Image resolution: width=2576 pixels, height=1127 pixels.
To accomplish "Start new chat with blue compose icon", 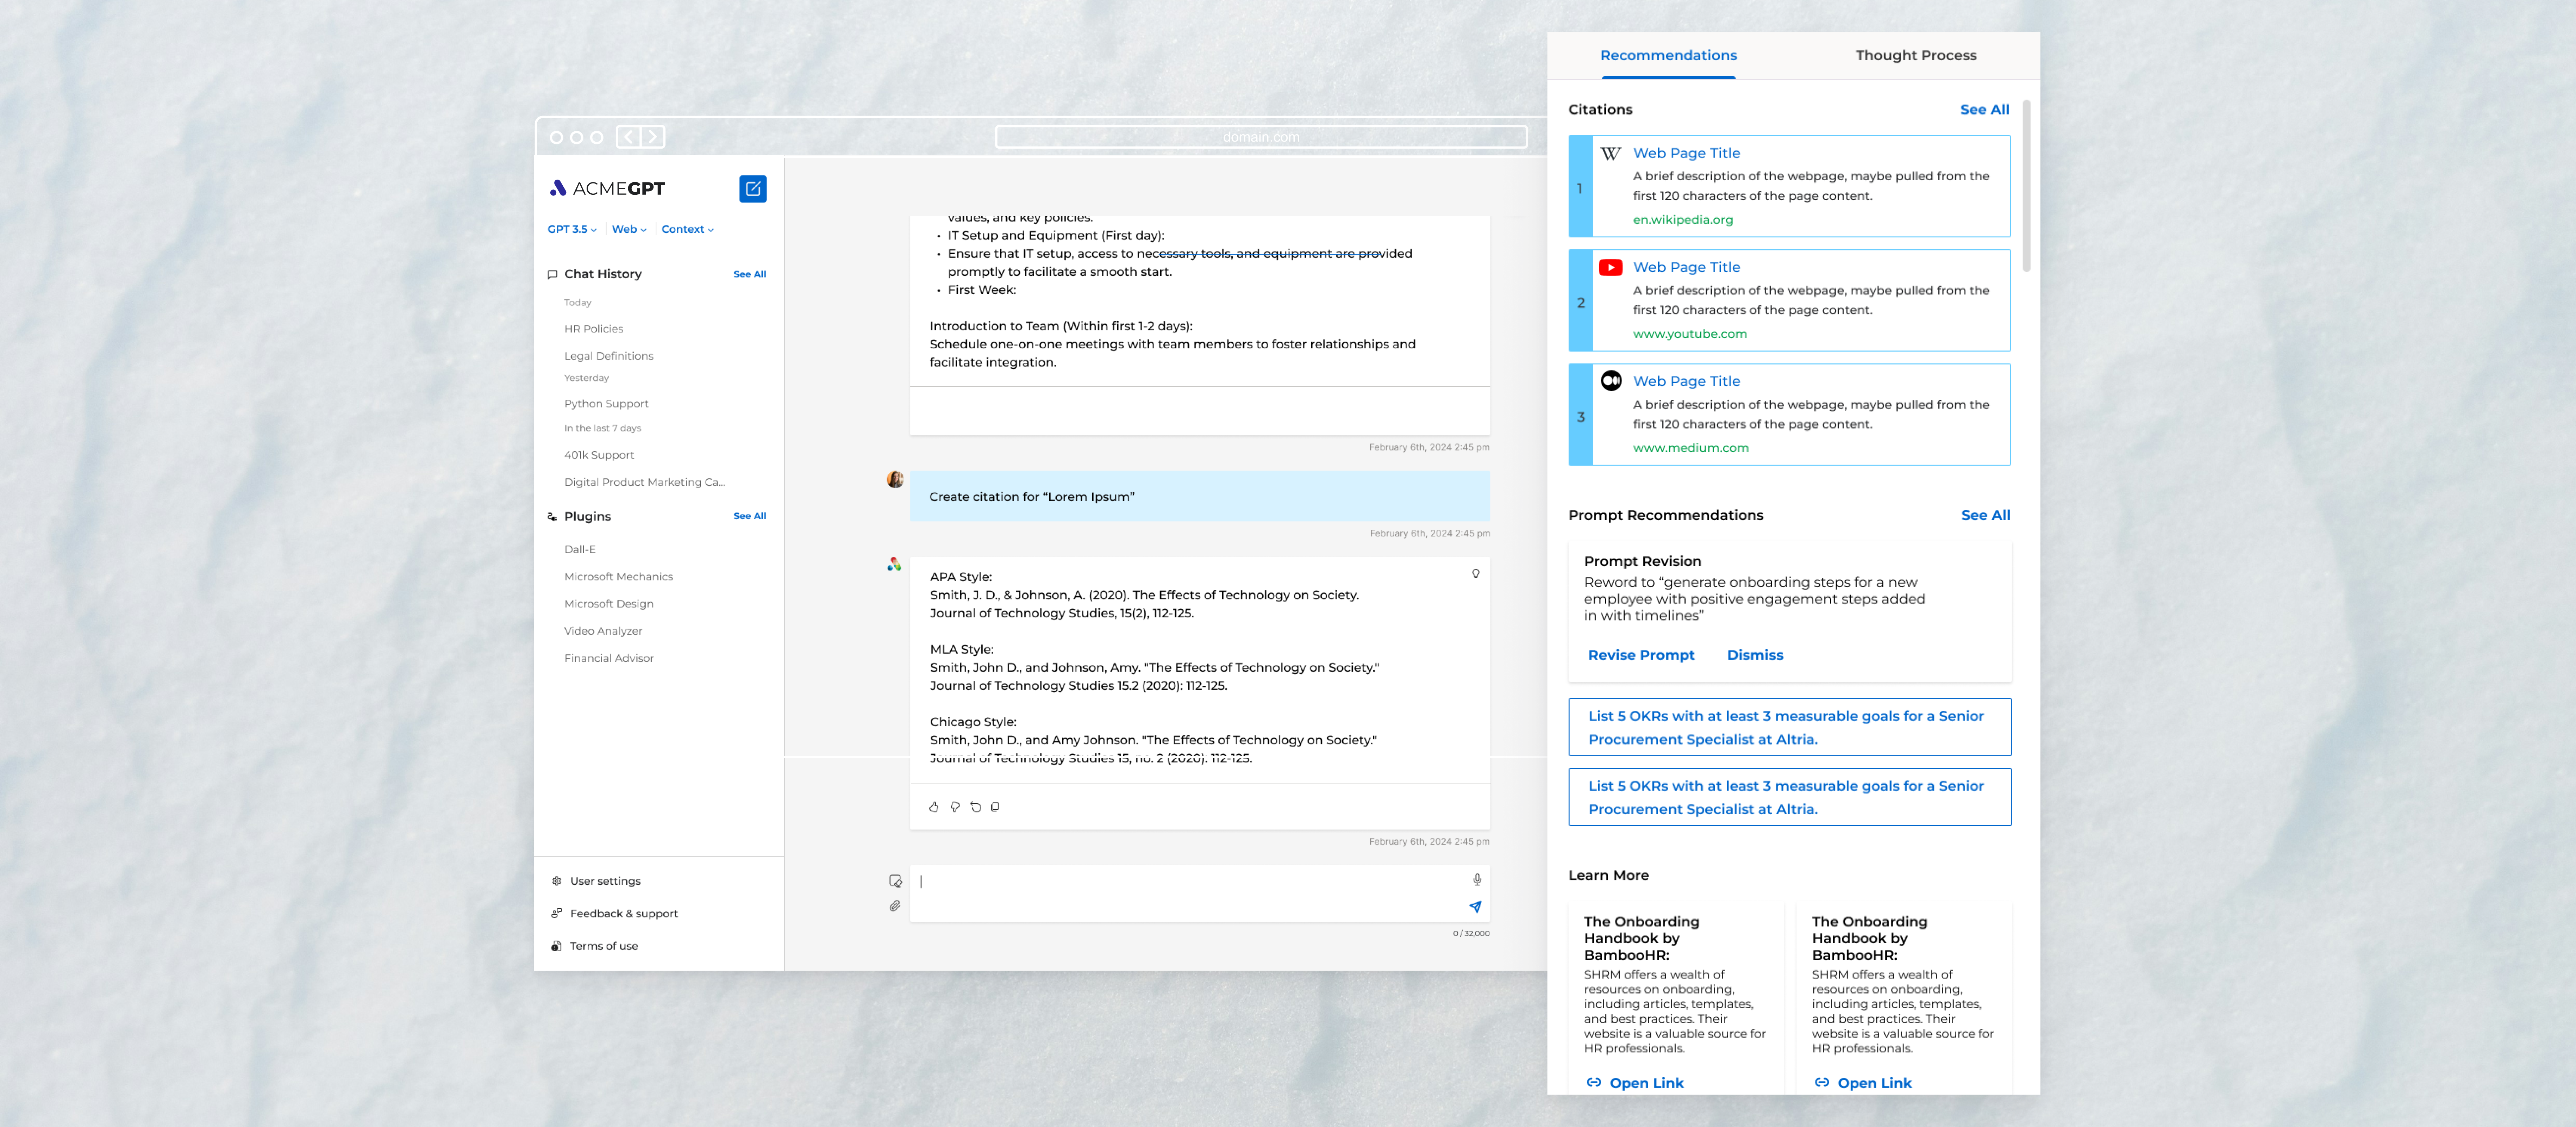I will (753, 189).
